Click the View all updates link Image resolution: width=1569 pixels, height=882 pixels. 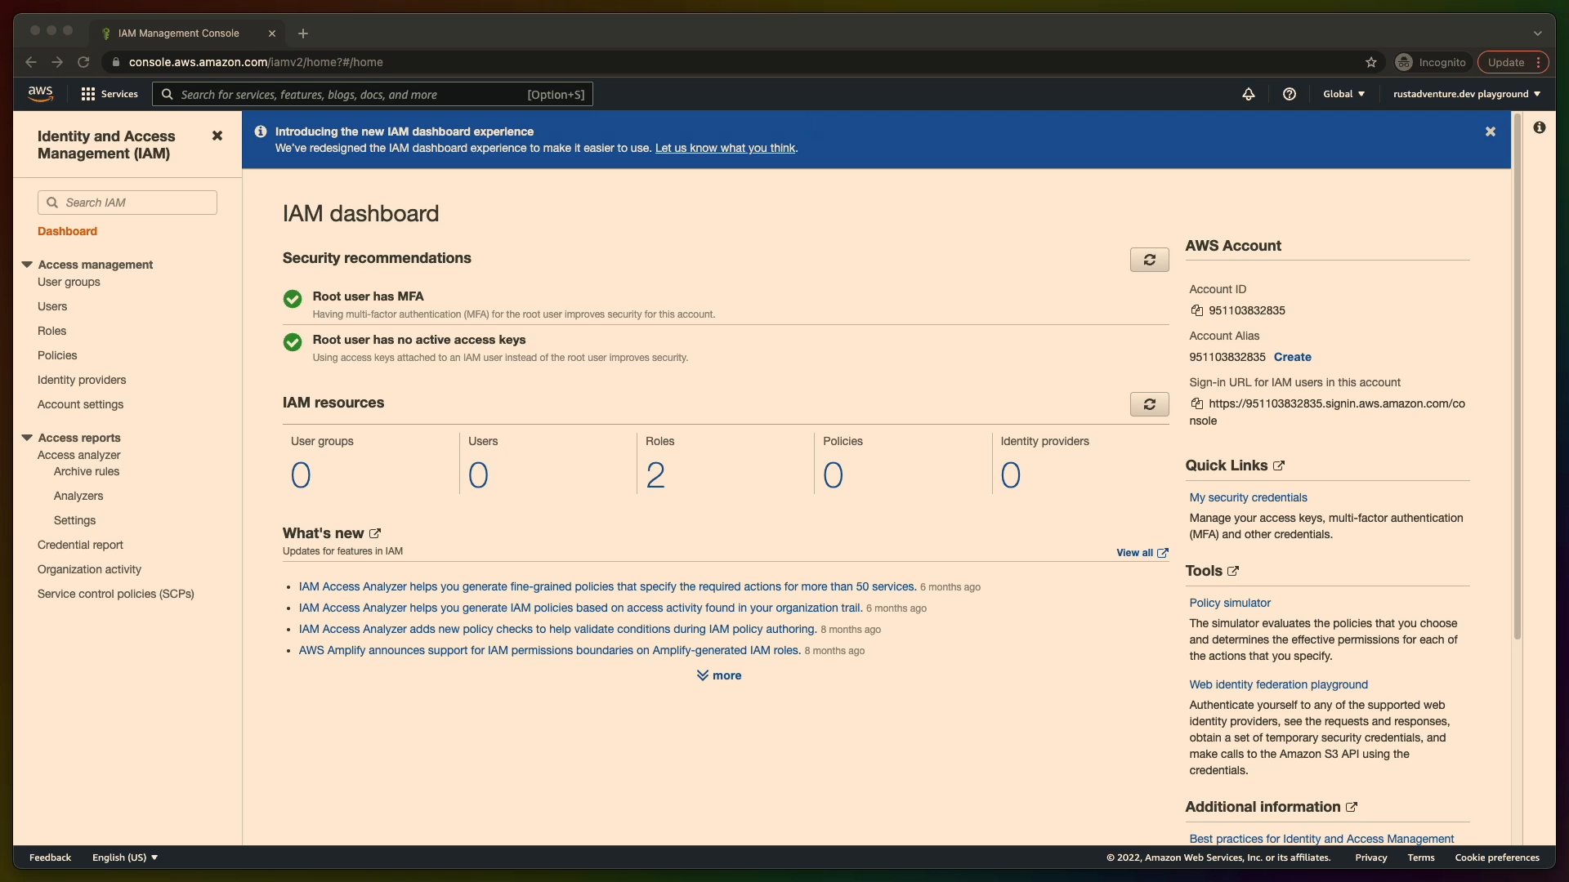tap(1142, 553)
